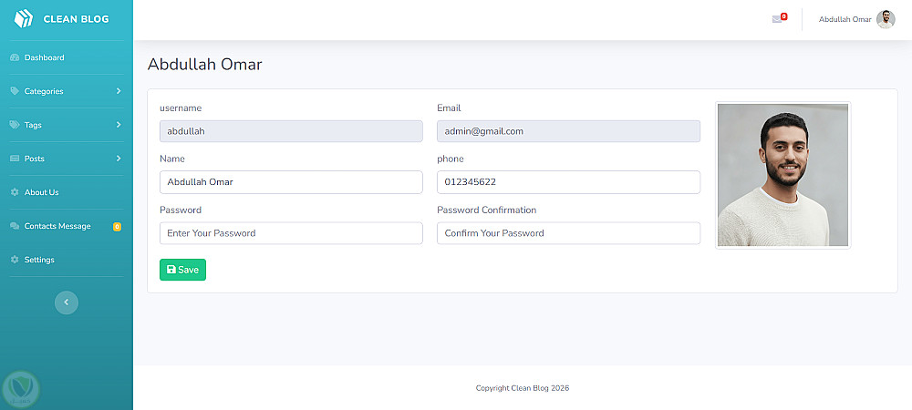Click the Settings gear icon in sidebar

pos(15,260)
